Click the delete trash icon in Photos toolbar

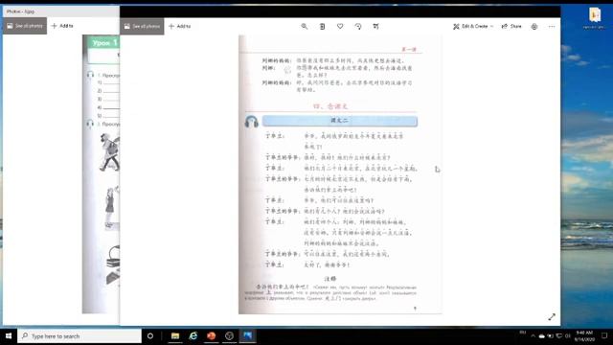tap(322, 26)
